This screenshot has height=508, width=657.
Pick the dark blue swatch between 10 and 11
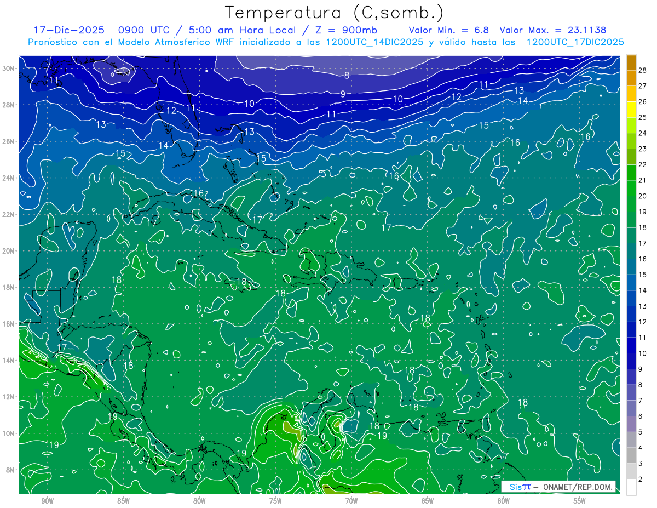[x=632, y=345]
